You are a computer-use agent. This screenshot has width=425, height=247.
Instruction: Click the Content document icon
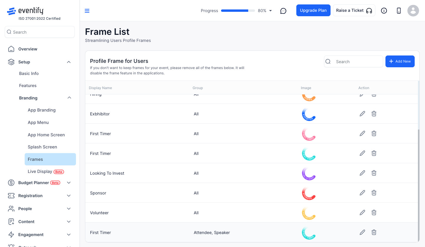tap(11, 222)
